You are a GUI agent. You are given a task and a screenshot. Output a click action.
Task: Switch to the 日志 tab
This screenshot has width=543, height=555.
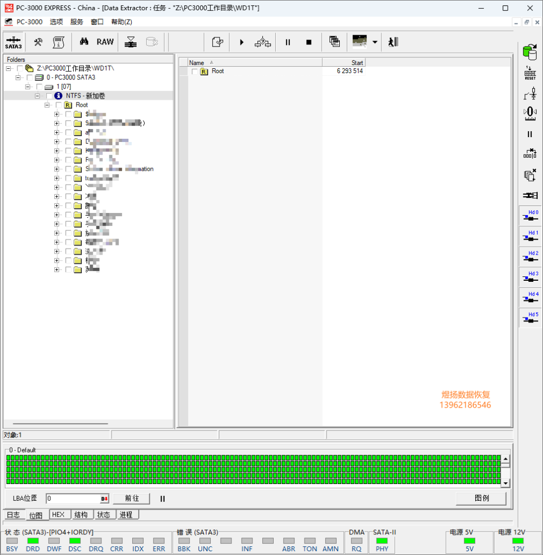14,515
